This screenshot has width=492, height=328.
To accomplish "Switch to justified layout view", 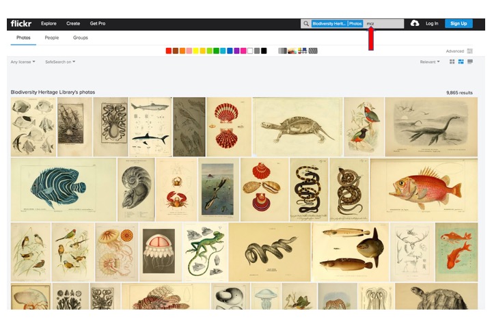I will click(x=461, y=61).
